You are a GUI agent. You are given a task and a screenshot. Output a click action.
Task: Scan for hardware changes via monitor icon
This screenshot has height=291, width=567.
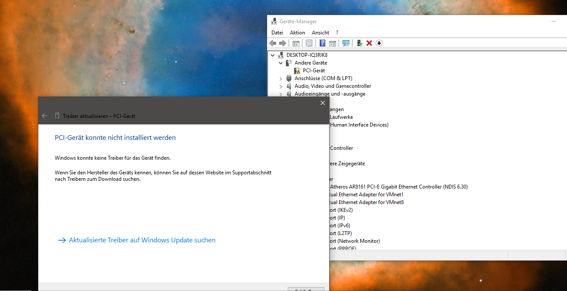346,43
